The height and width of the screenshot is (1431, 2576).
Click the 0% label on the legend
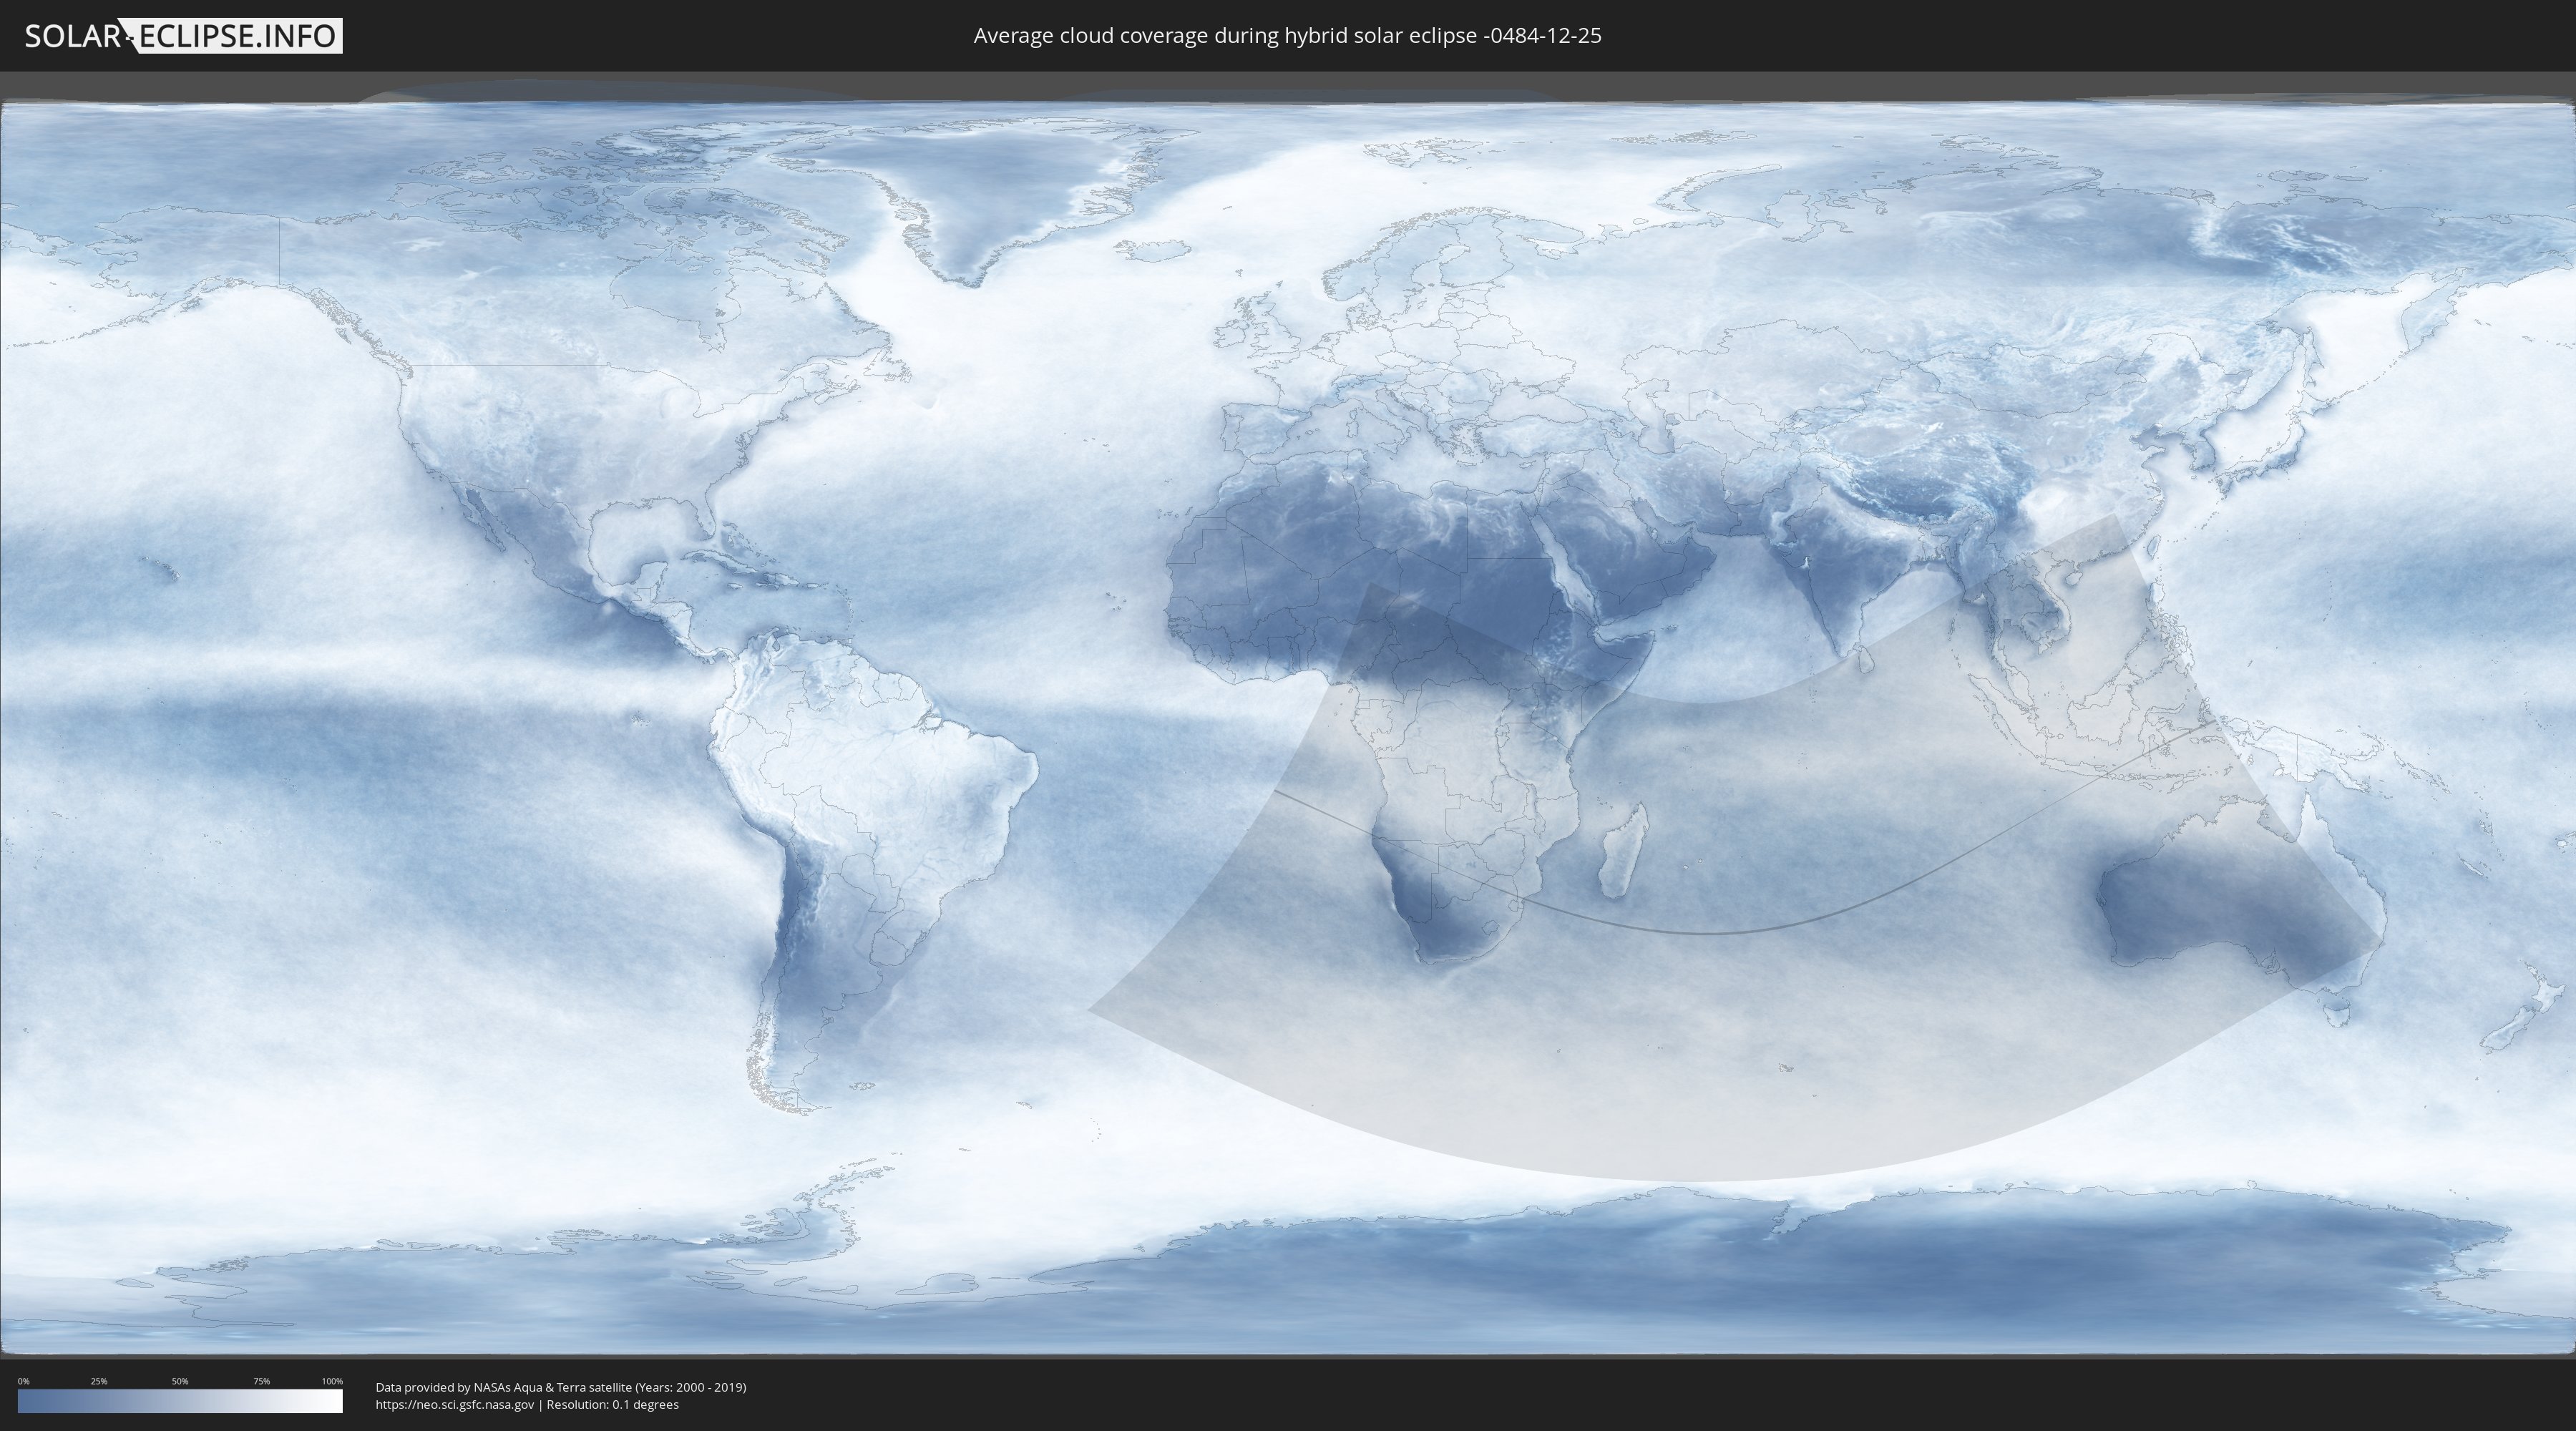coord(23,1381)
